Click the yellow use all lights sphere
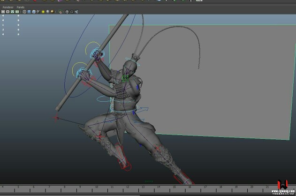 [x=43, y=12]
